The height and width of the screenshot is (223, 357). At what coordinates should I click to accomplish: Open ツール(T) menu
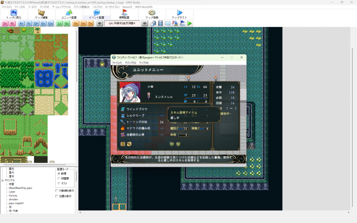point(32,7)
